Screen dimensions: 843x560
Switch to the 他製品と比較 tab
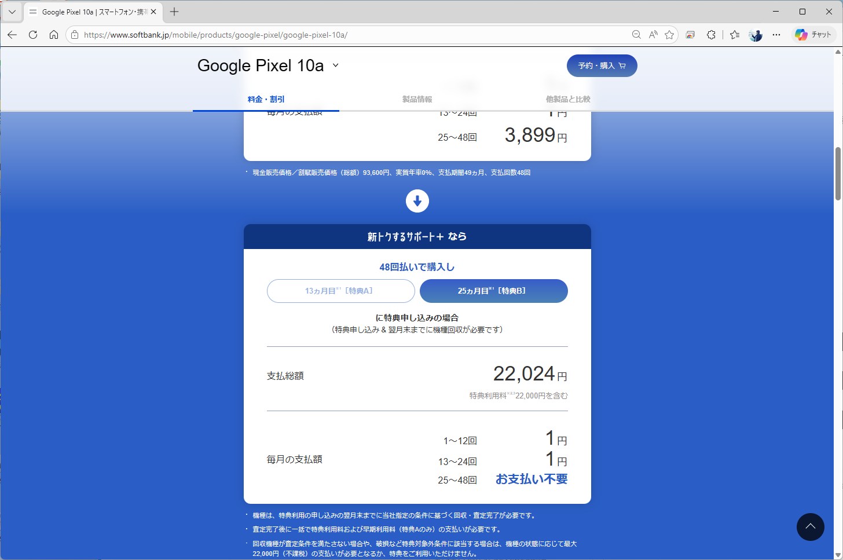(x=568, y=99)
